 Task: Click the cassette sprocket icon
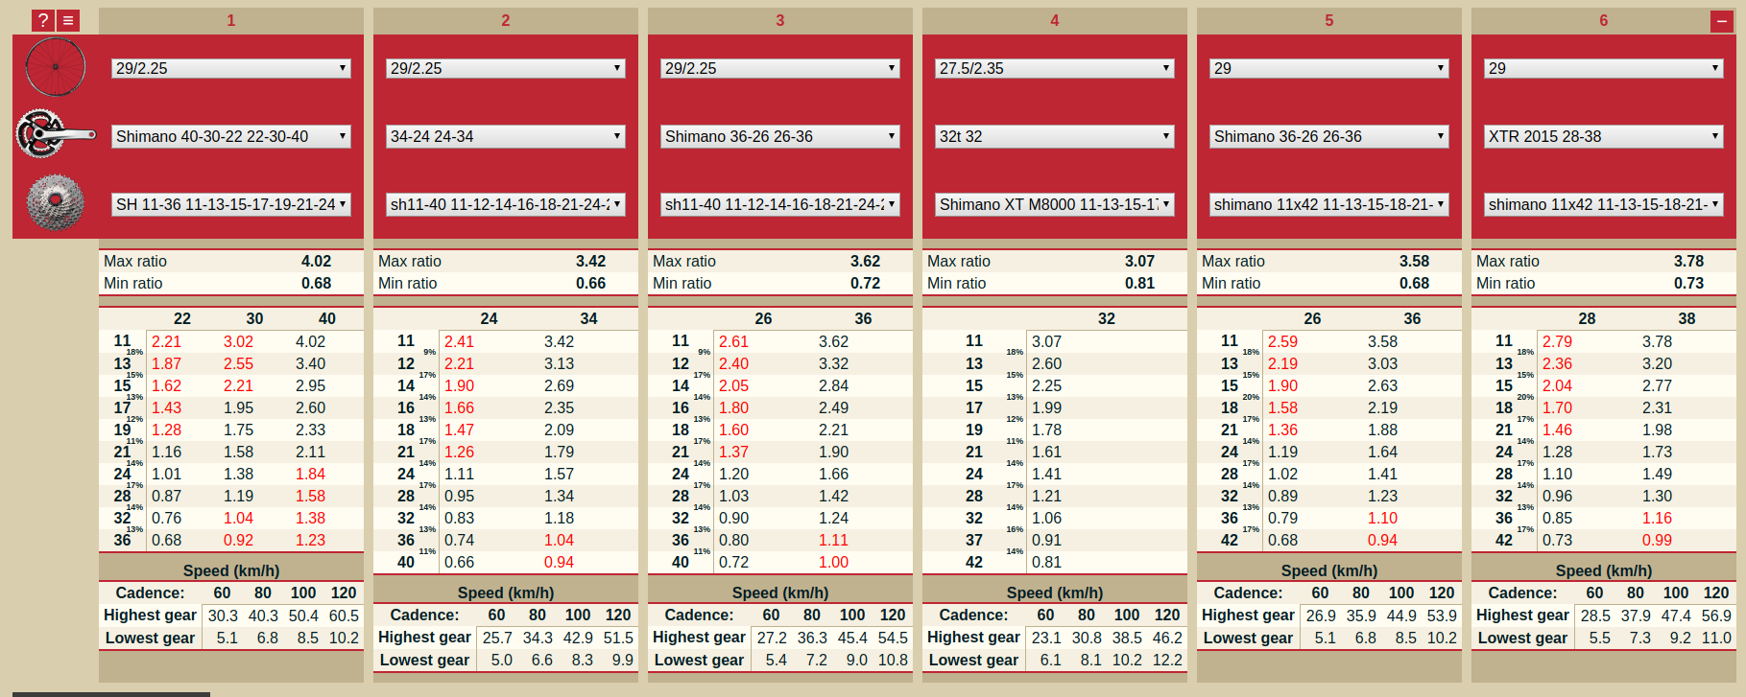[56, 203]
